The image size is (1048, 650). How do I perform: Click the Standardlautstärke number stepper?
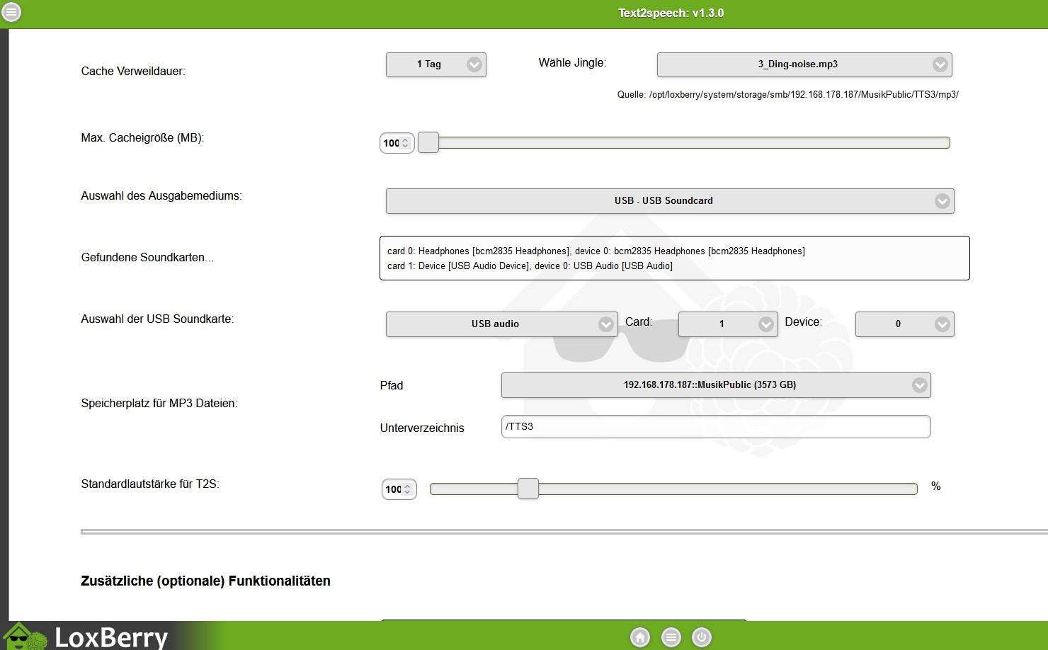click(x=398, y=489)
